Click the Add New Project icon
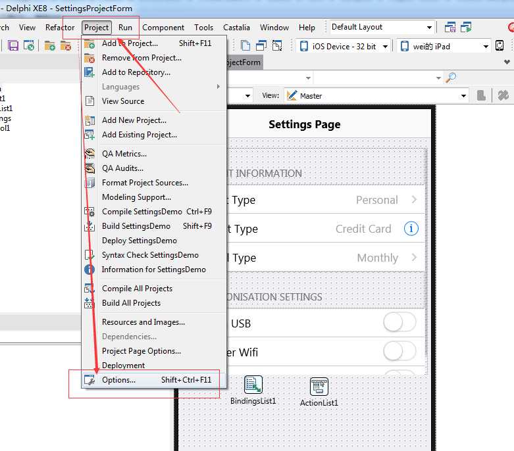This screenshot has height=451, width=514. [90, 120]
